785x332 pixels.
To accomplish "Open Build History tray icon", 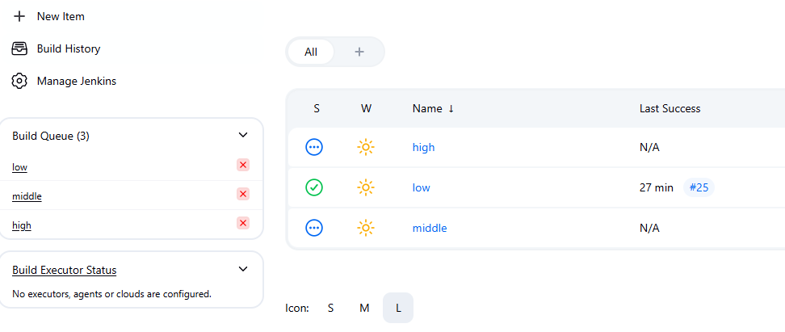I will tap(20, 48).
